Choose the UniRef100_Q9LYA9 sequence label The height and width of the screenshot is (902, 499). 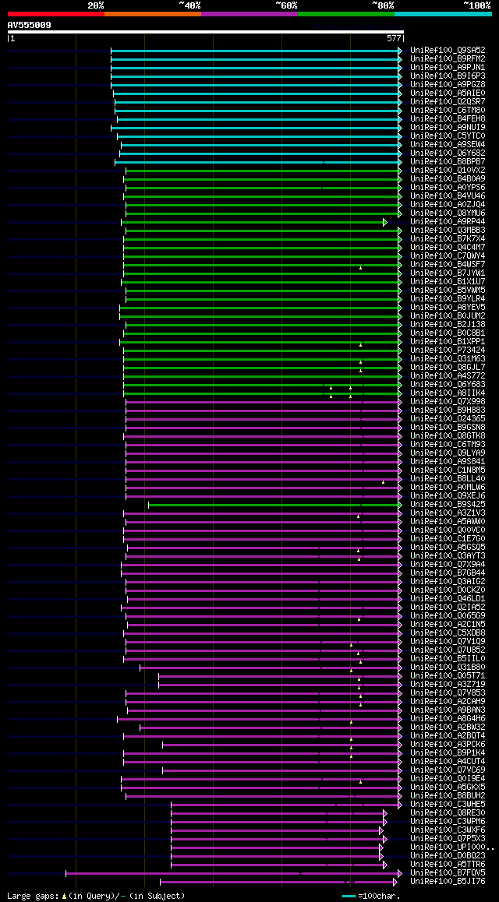[x=448, y=453]
